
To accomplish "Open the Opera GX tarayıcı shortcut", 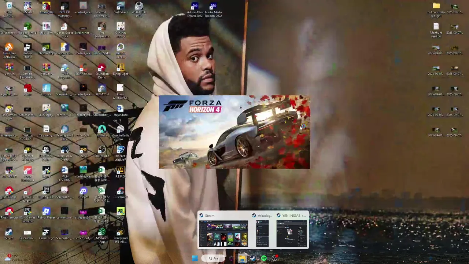I will (27, 195).
